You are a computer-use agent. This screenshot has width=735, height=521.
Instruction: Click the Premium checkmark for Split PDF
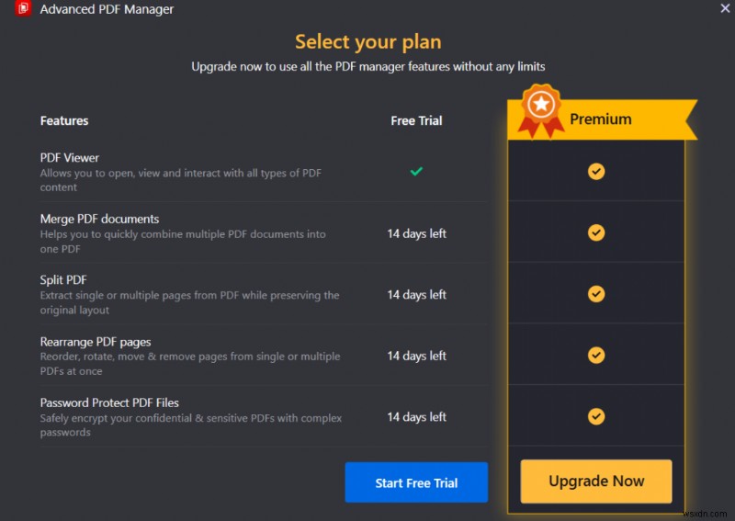click(596, 294)
